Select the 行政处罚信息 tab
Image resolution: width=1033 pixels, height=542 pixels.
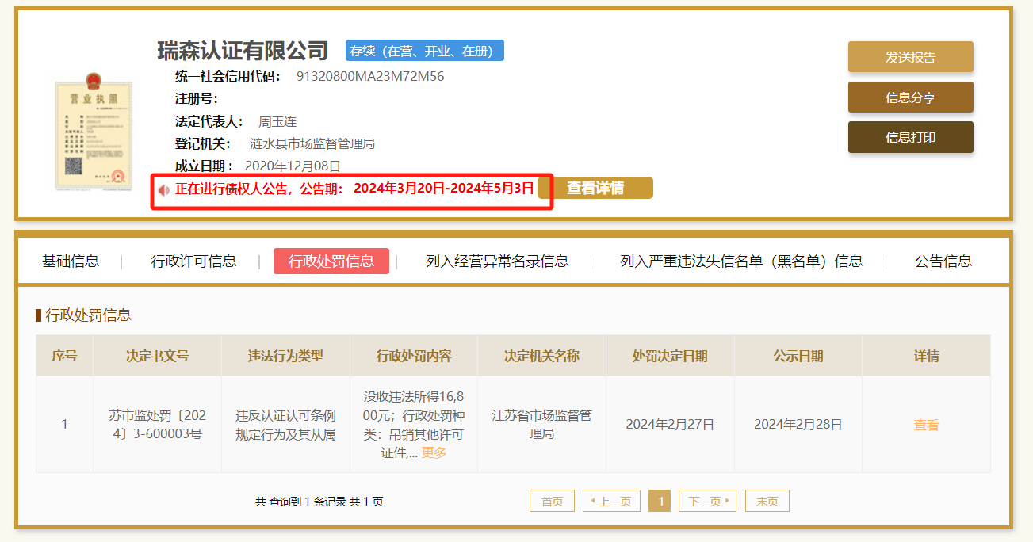331,261
